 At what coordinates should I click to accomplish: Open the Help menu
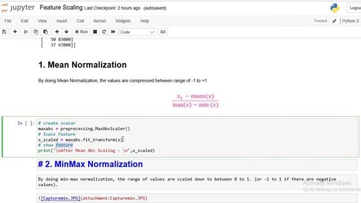point(144,21)
